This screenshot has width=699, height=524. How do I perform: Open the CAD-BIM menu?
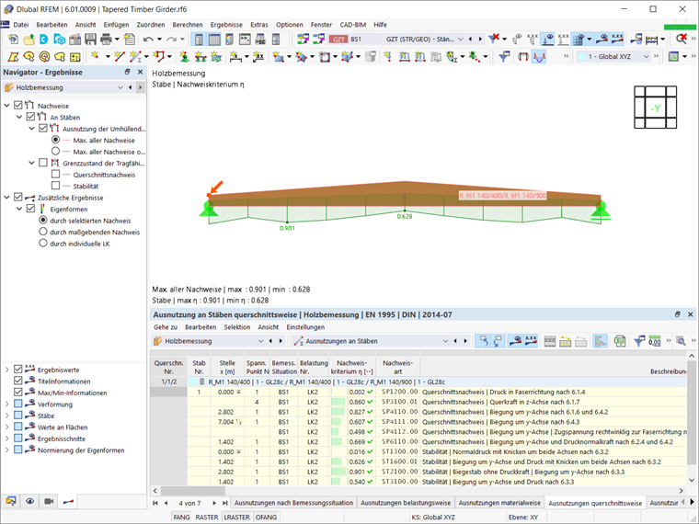(352, 25)
